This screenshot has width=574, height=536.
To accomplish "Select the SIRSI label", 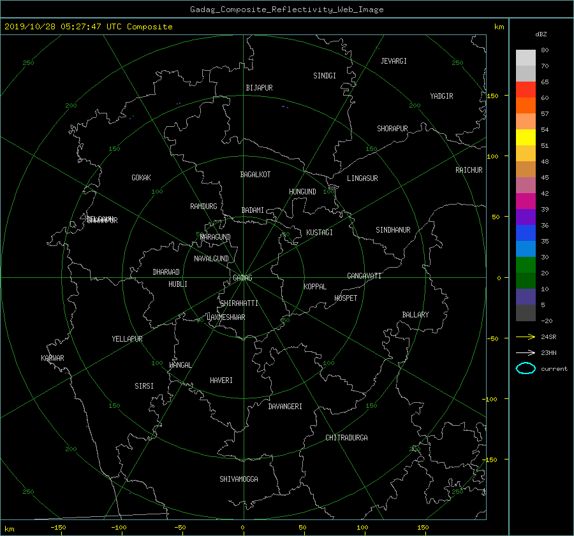I will 144,386.
